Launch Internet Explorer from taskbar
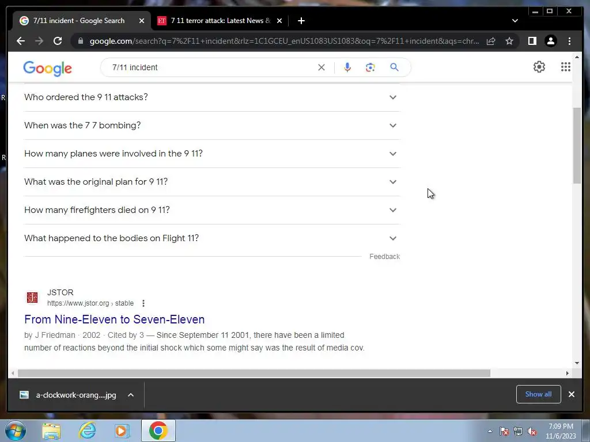 (x=87, y=431)
